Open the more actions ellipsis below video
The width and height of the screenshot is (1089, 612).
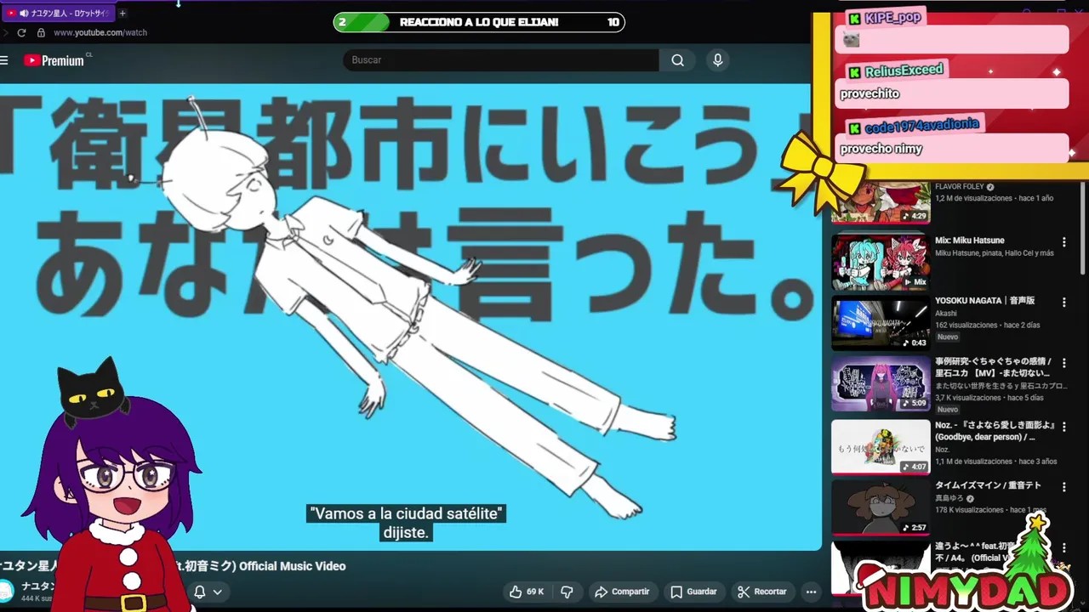pyautogui.click(x=811, y=592)
